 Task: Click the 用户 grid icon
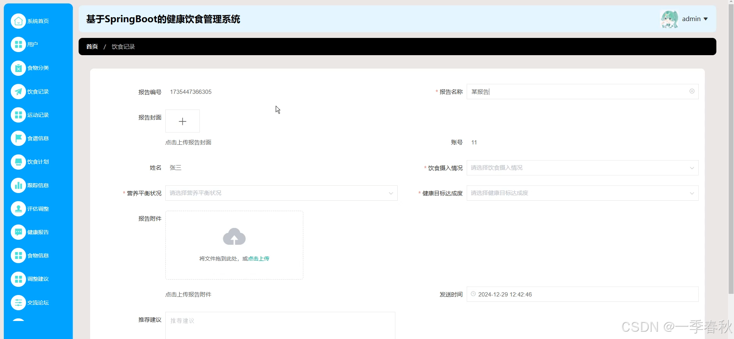(x=18, y=44)
